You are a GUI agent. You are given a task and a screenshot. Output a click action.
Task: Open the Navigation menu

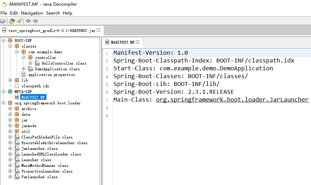pos(32,13)
